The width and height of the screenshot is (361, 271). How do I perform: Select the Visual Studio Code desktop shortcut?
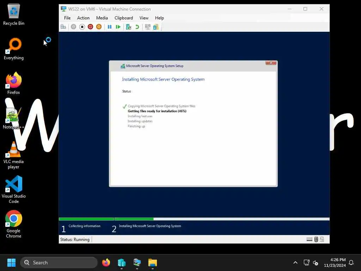pos(14,189)
